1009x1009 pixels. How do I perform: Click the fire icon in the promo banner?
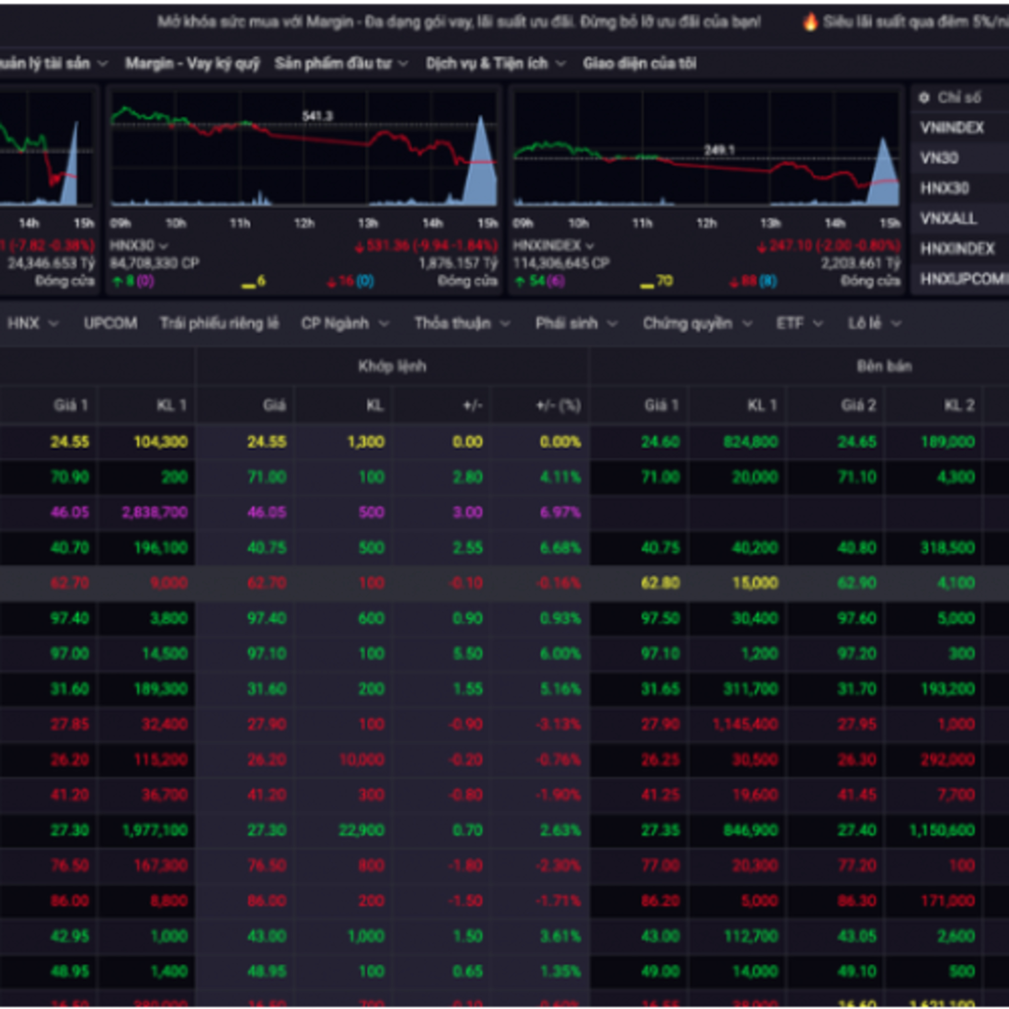click(x=810, y=22)
